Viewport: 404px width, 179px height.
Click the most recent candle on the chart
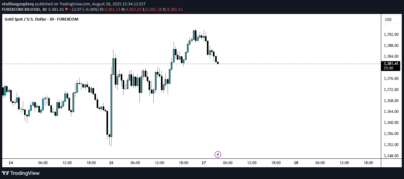click(x=218, y=63)
